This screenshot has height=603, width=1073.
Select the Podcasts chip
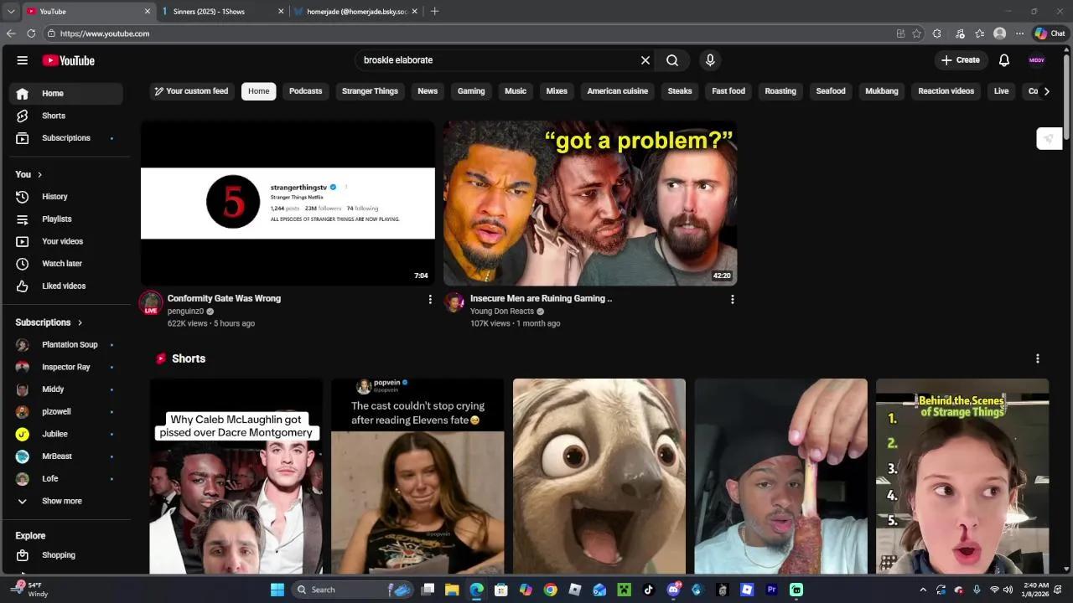[305, 91]
